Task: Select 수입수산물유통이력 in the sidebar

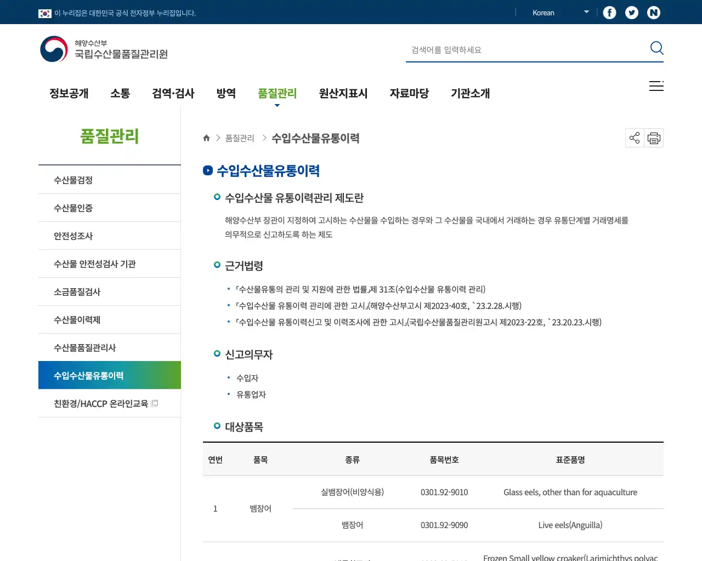Action: [110, 375]
